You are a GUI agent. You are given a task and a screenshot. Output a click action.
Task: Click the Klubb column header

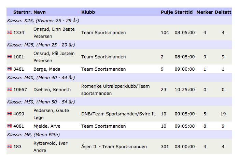(88, 12)
